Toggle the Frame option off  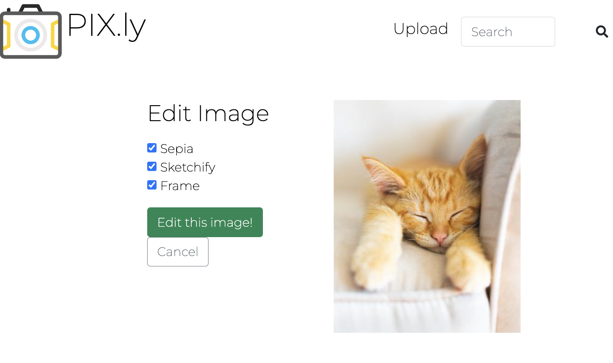[152, 185]
